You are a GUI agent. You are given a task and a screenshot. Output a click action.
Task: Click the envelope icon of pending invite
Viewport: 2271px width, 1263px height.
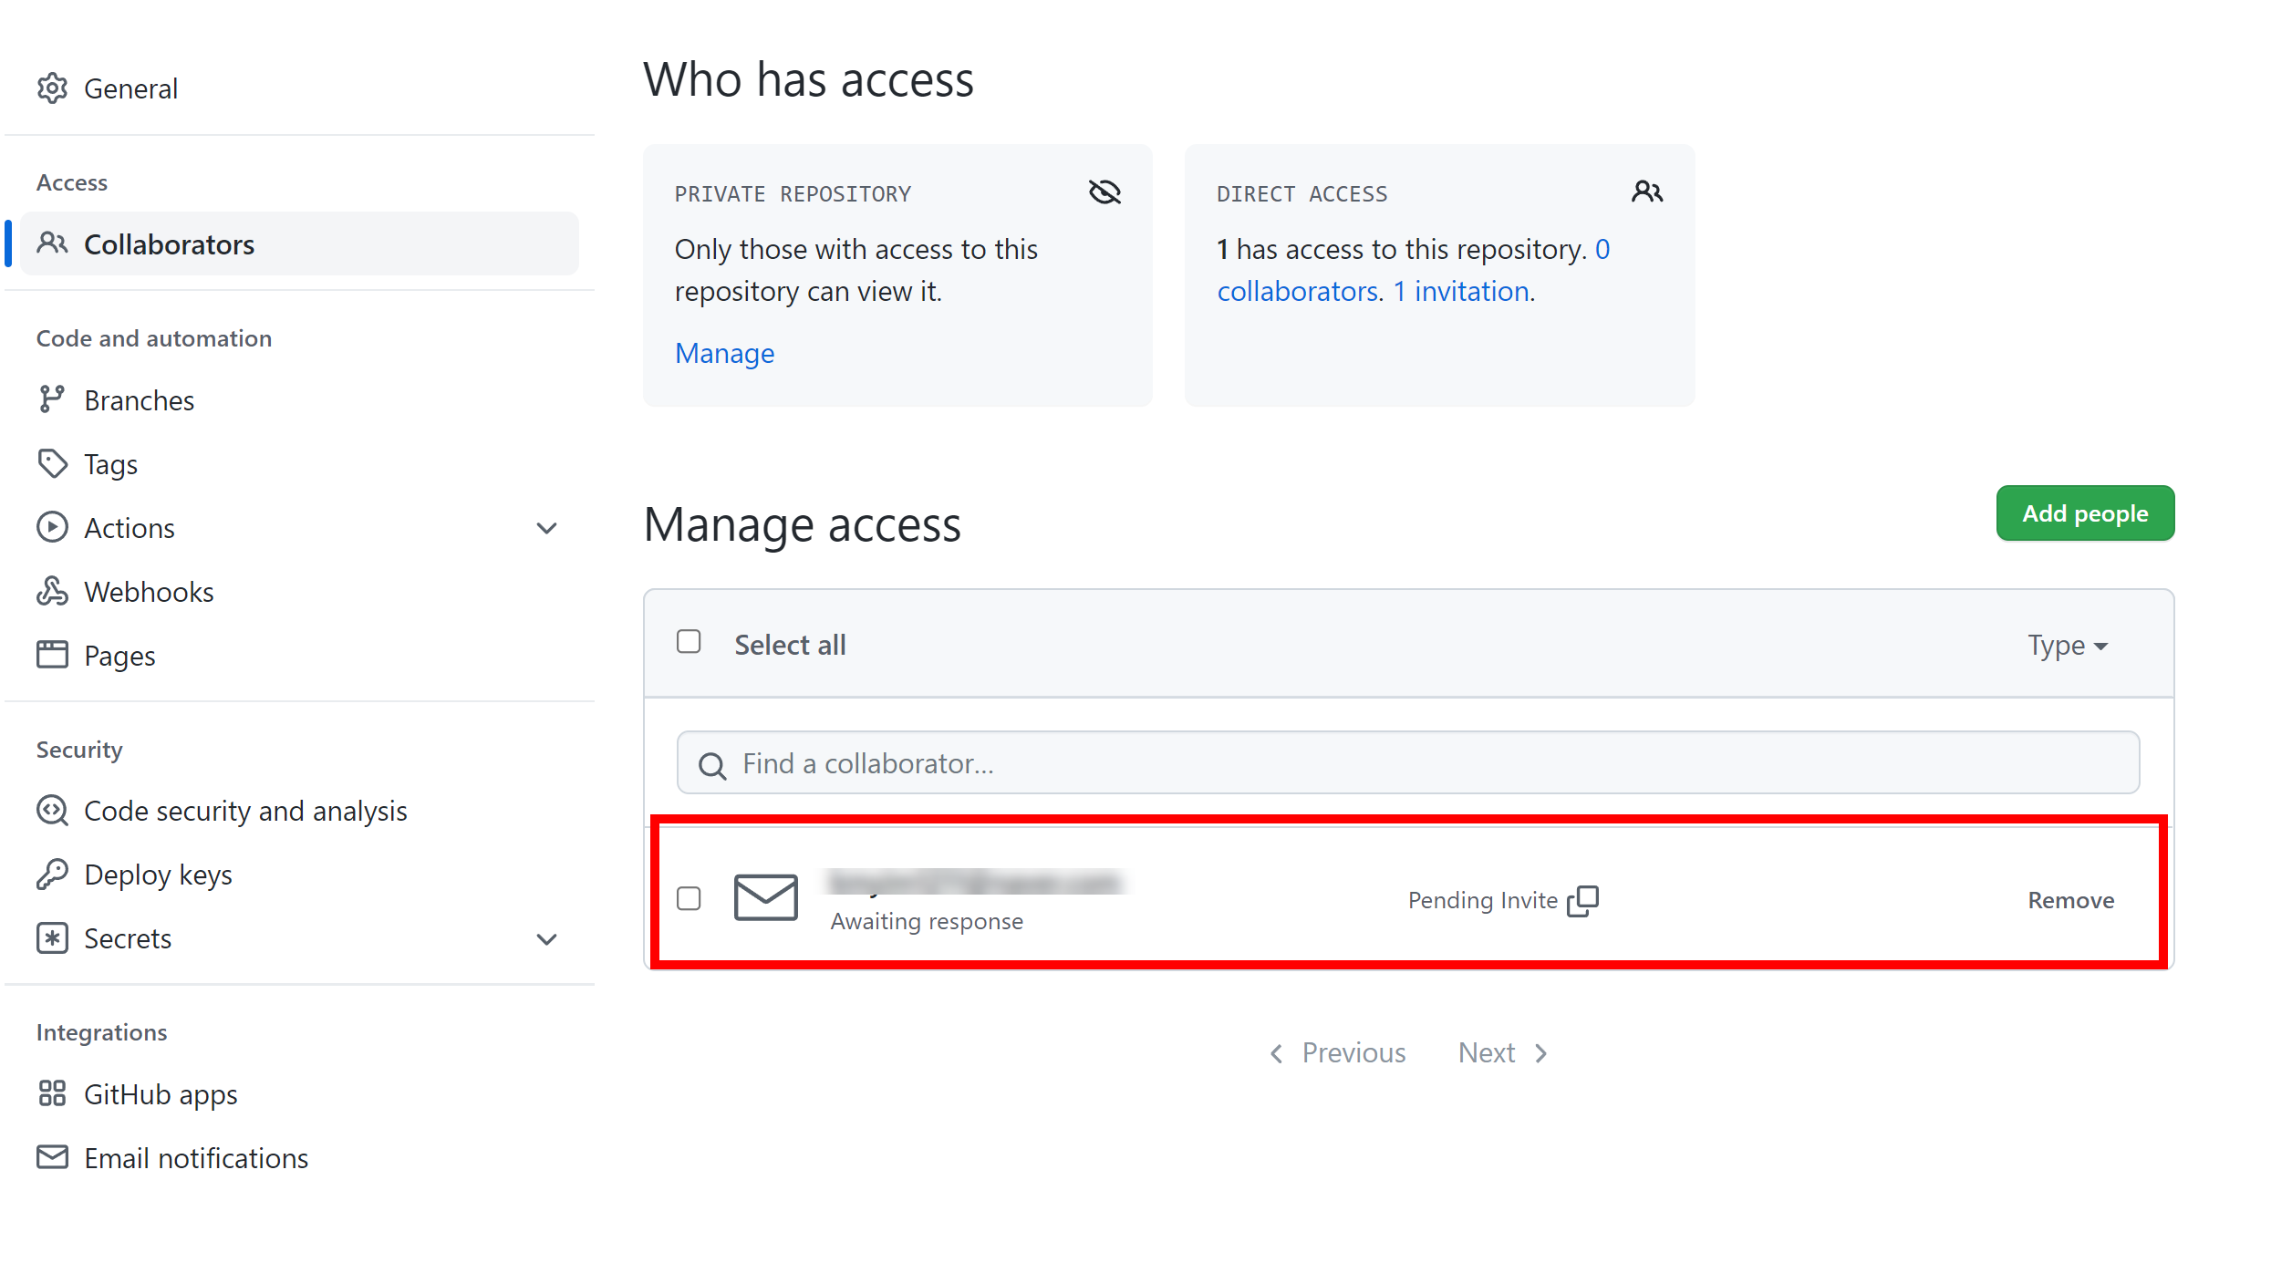pyautogui.click(x=765, y=898)
